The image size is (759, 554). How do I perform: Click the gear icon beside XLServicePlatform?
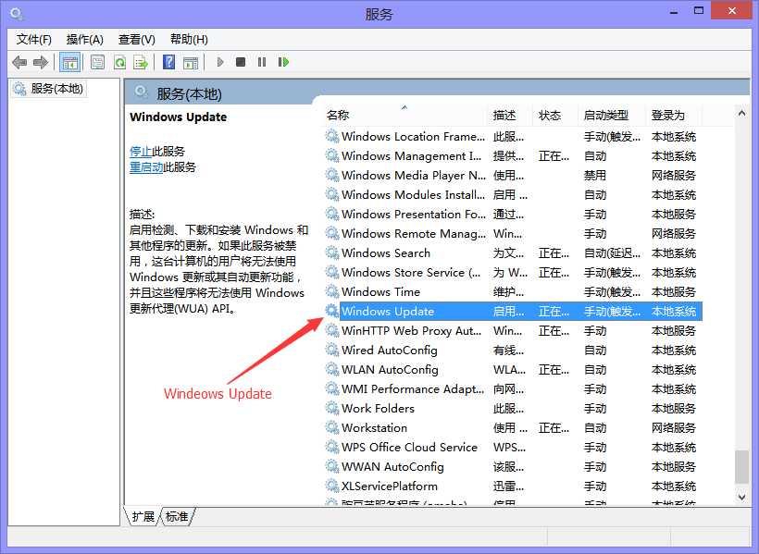(x=331, y=486)
